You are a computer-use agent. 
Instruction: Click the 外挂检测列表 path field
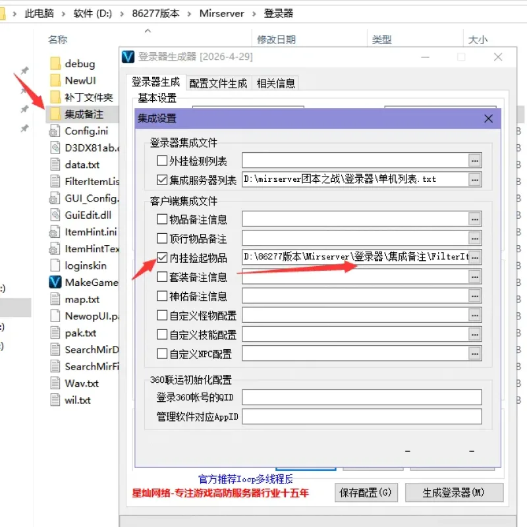click(x=355, y=161)
